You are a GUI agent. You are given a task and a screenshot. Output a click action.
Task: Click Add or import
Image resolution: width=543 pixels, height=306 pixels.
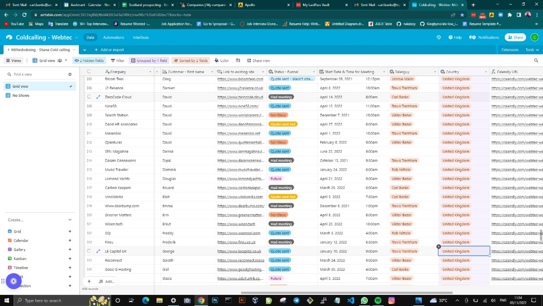[x=109, y=50]
